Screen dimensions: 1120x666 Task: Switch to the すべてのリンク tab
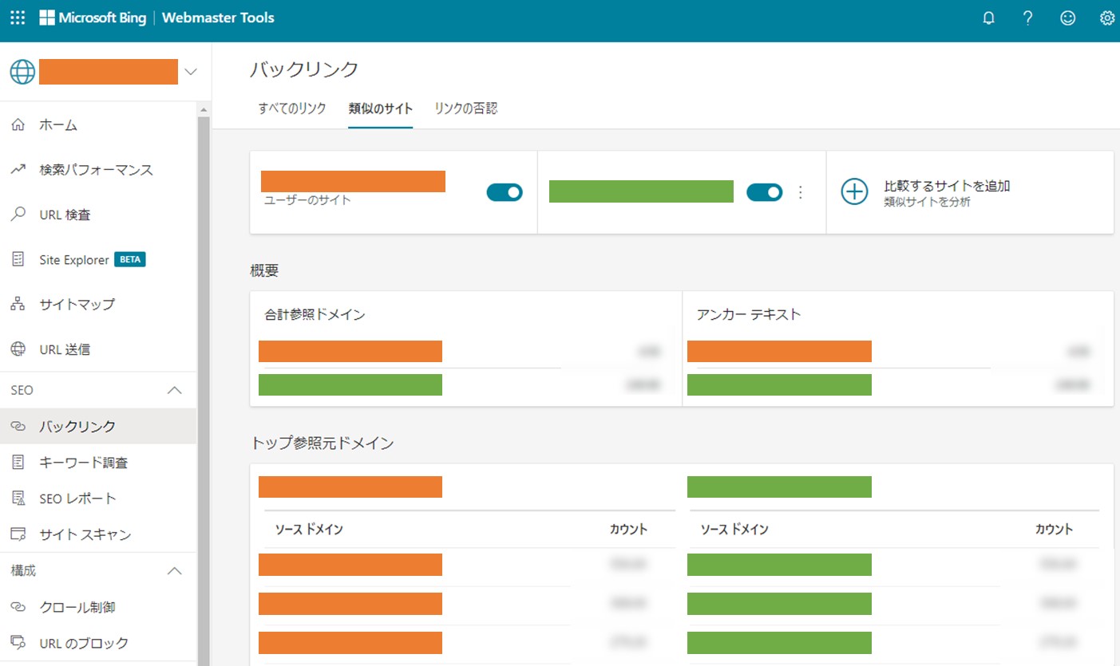pos(292,108)
